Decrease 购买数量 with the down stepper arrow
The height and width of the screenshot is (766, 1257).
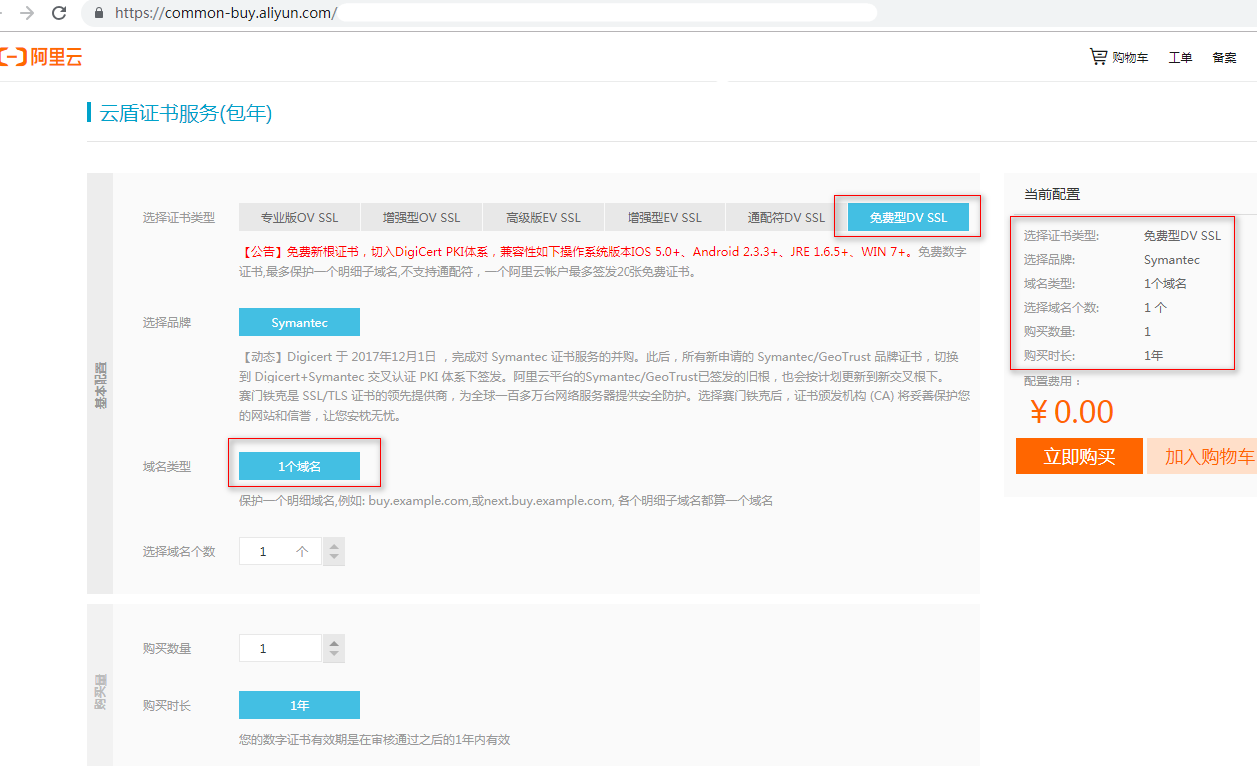coord(333,653)
